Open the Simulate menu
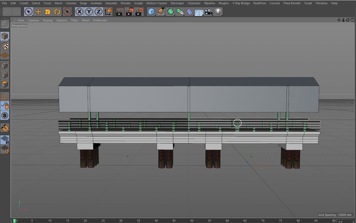This screenshot has width=356, height=223. pos(111,3)
